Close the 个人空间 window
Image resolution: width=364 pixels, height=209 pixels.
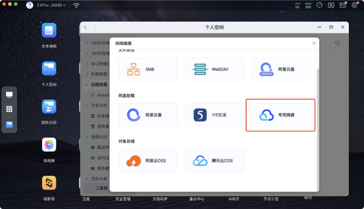pyautogui.click(x=343, y=27)
